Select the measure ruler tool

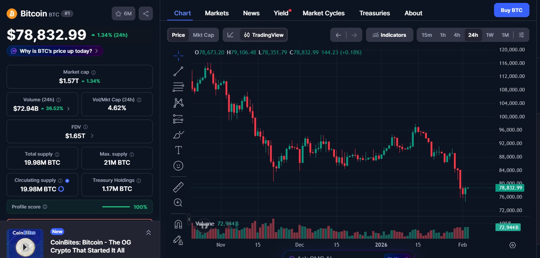178,187
